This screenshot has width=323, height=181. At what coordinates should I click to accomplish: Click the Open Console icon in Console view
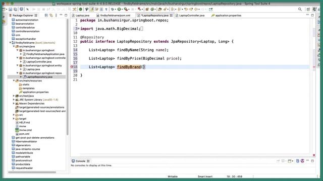290,161
